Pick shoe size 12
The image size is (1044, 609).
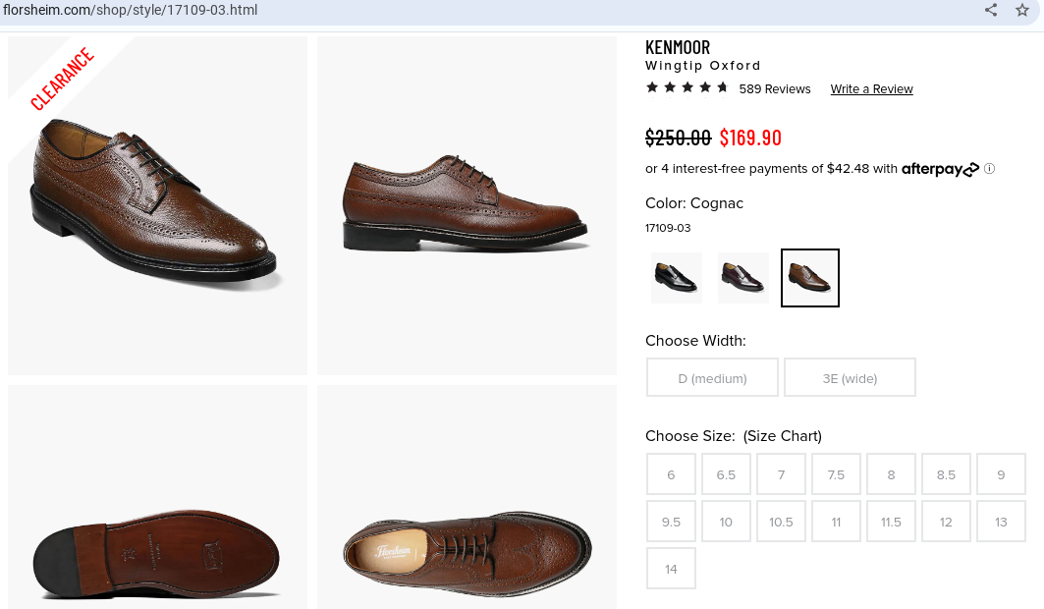coord(946,522)
